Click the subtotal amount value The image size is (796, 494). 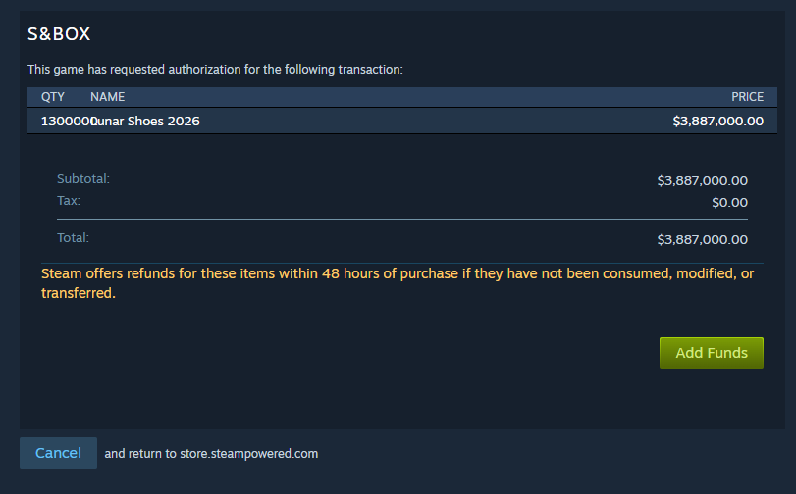coord(702,181)
